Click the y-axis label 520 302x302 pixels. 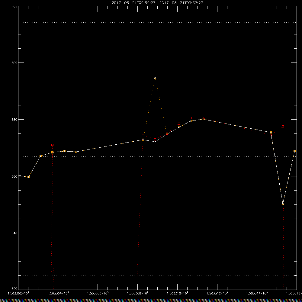pos(15,289)
